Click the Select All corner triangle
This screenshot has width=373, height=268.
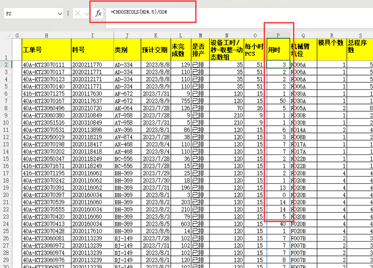[9, 35]
